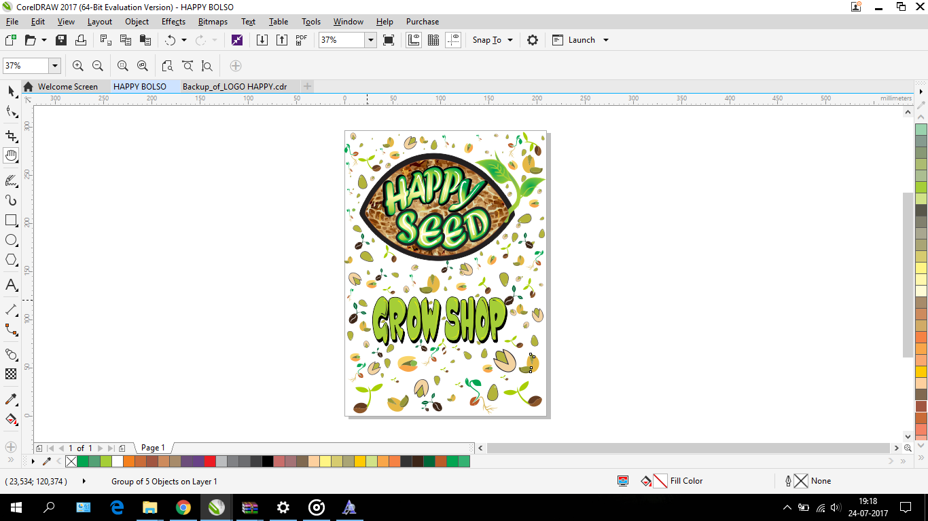
Task: Pick the black swatch in bottom palette
Action: pyautogui.click(x=268, y=461)
